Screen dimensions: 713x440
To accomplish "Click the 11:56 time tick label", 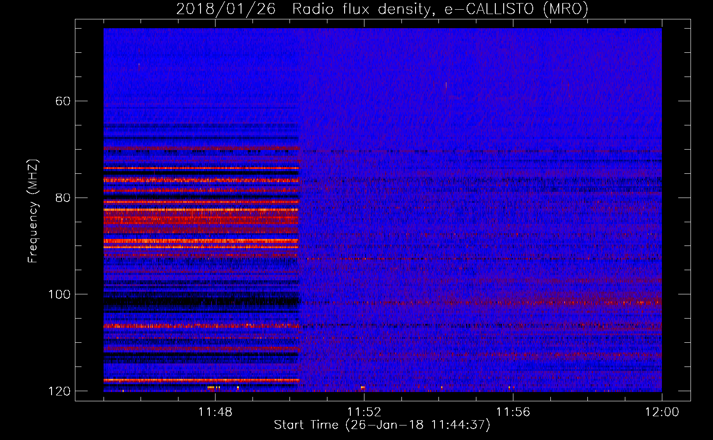I will click(x=513, y=412).
